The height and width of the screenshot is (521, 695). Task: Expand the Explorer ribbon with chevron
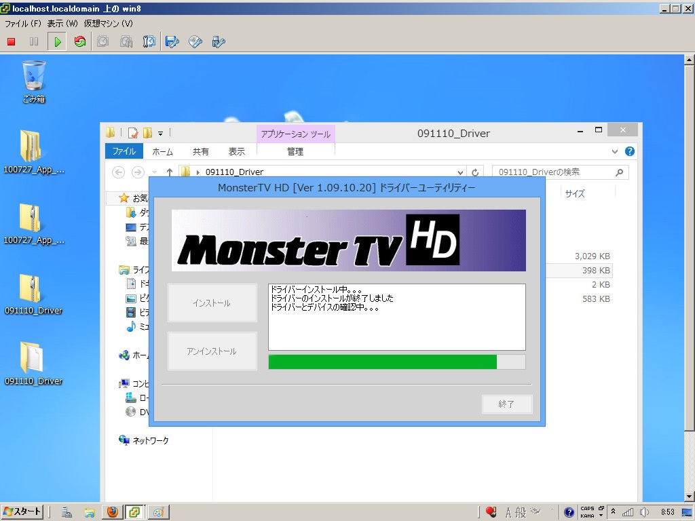tap(615, 151)
